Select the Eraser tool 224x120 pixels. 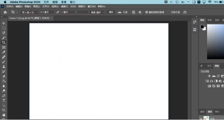point(4,76)
